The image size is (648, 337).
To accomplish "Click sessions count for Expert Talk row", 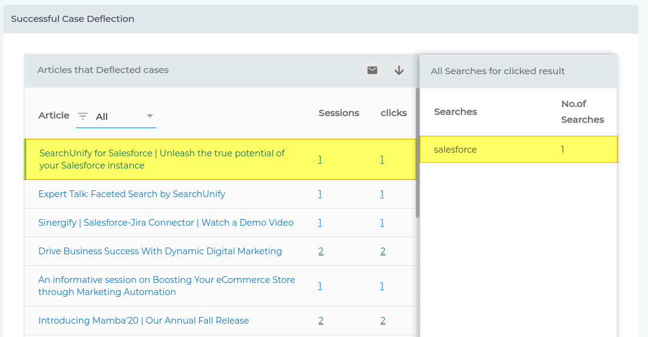I will pyautogui.click(x=320, y=194).
